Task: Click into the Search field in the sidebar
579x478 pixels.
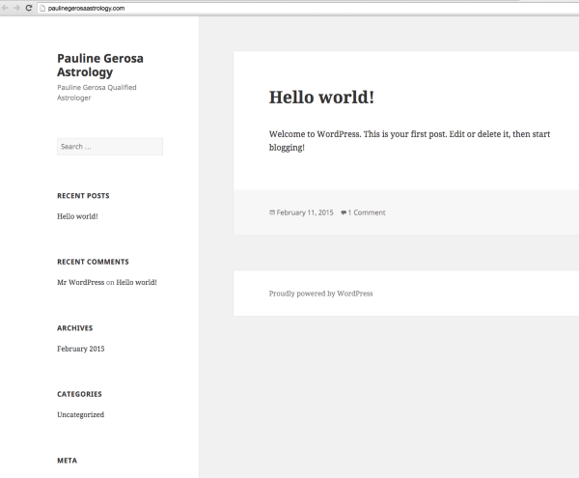Action: pos(109,147)
